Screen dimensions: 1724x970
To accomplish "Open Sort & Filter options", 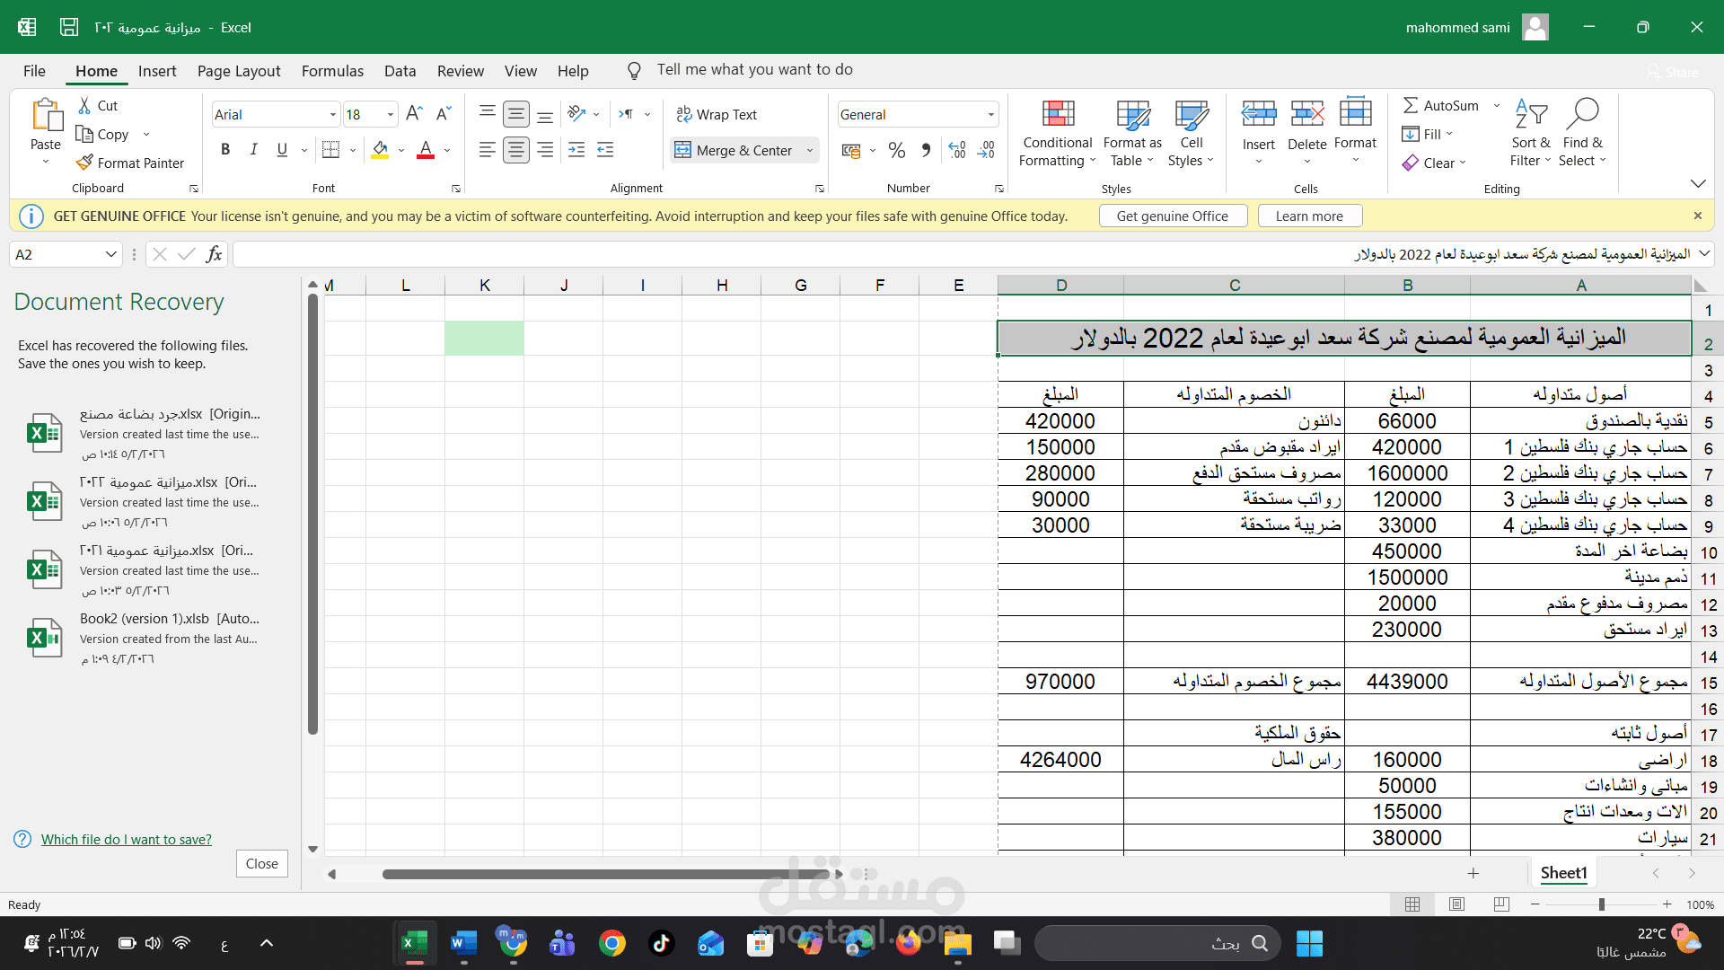I will 1531,133.
